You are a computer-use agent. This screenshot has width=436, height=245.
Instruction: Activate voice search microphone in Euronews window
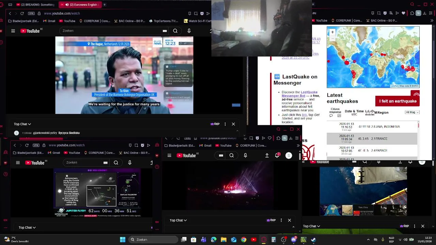pyautogui.click(x=189, y=31)
